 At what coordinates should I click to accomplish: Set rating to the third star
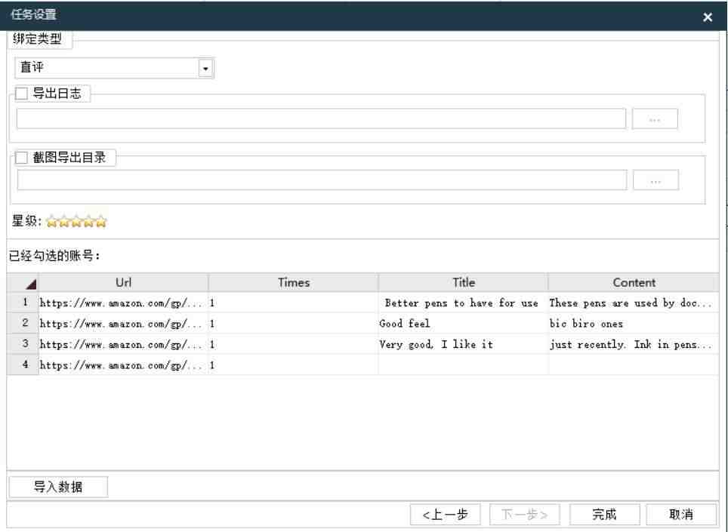coord(76,222)
